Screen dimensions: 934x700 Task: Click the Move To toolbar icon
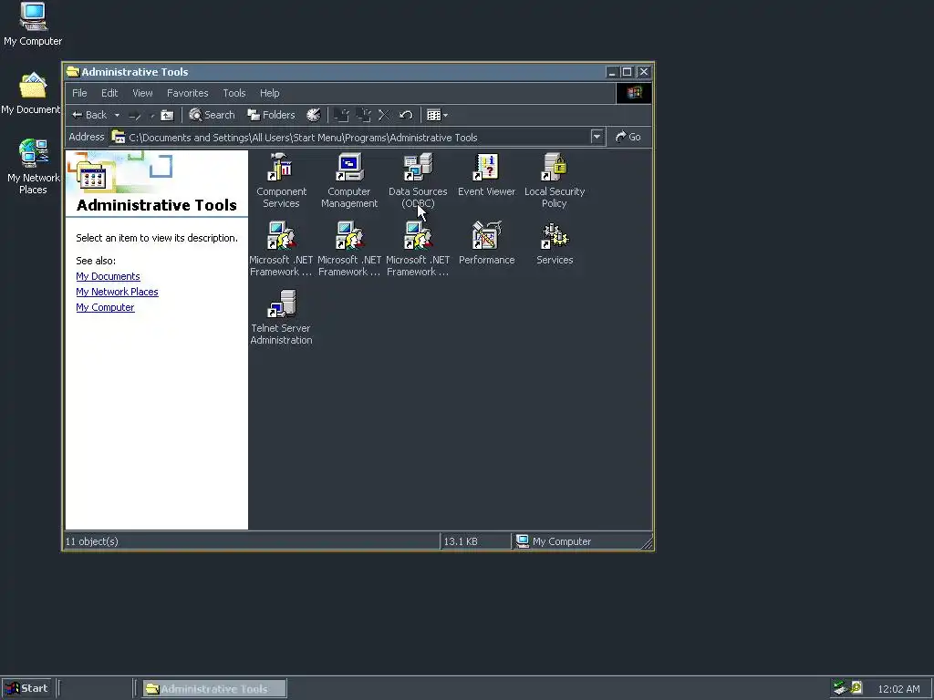341,115
